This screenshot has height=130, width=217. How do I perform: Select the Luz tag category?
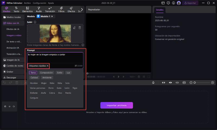coord(68,72)
